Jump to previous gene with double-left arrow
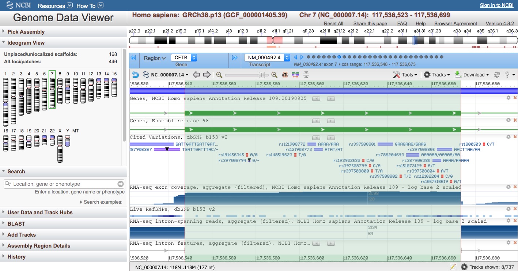 (133, 57)
